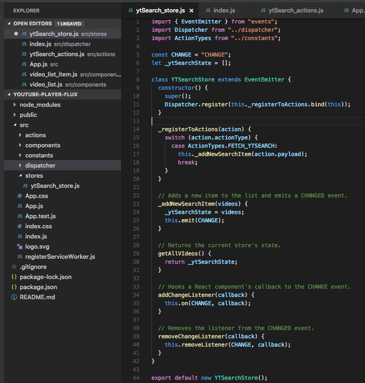Collapse the stores folder arrow

pyautogui.click(x=20, y=175)
